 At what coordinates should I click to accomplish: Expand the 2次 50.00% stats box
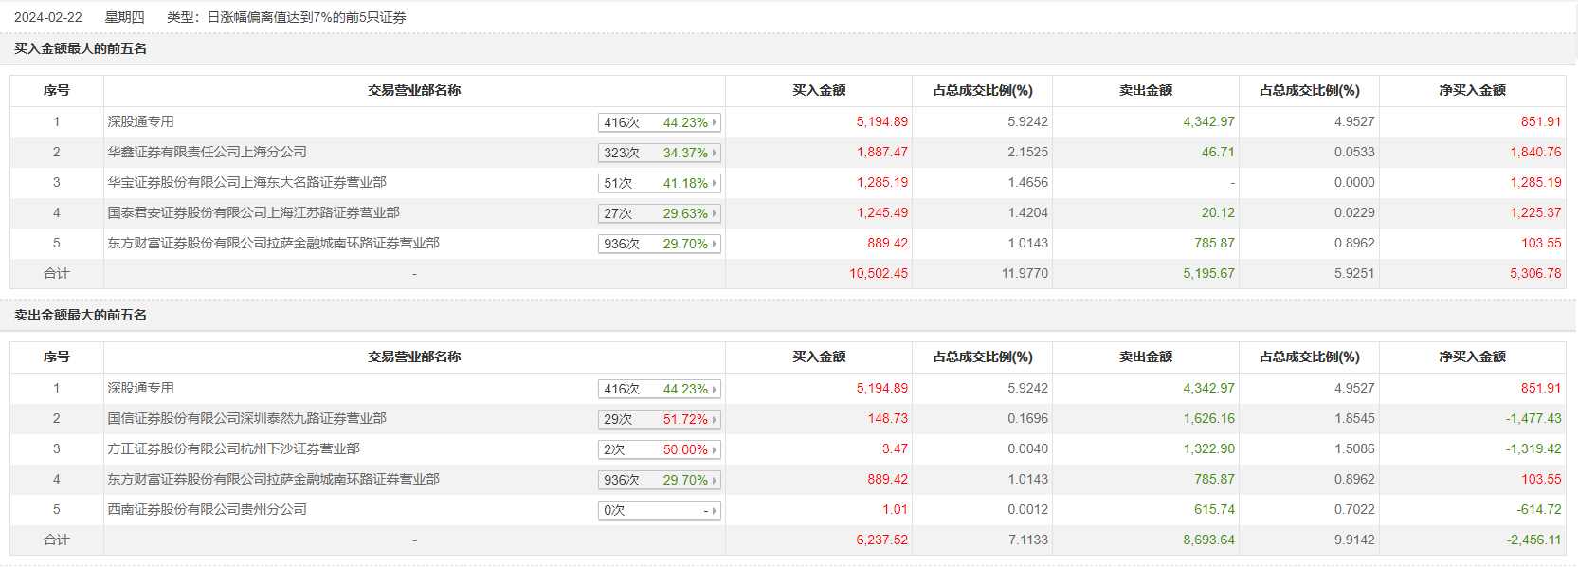click(659, 449)
